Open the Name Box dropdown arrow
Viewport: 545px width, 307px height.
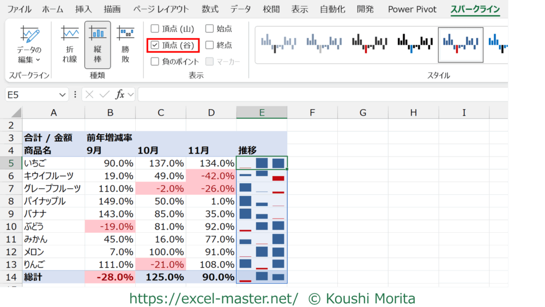pyautogui.click(x=63, y=94)
